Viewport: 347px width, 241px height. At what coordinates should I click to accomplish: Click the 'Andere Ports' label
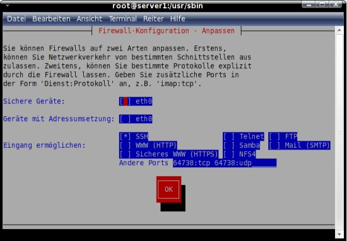(144, 163)
